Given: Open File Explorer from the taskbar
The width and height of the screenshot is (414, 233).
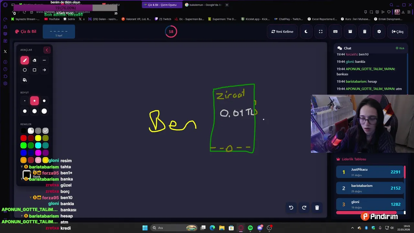Looking at the screenshot, I should tap(222, 228).
